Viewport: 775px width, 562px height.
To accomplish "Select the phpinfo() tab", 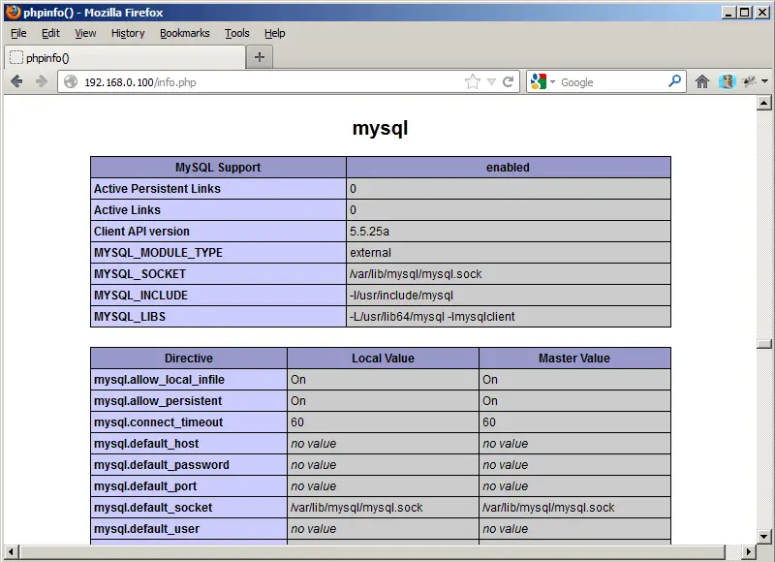I will click(x=125, y=58).
